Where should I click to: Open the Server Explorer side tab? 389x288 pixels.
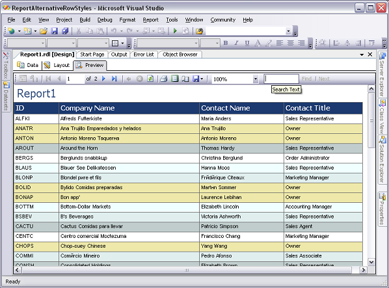point(382,74)
